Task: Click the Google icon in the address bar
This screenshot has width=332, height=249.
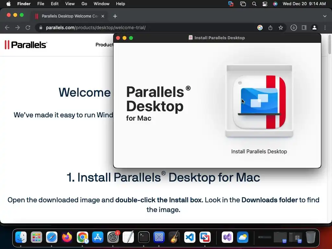Action: (260, 28)
